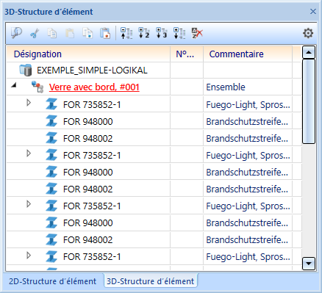Click the Ensemble comment cell

coord(248,87)
